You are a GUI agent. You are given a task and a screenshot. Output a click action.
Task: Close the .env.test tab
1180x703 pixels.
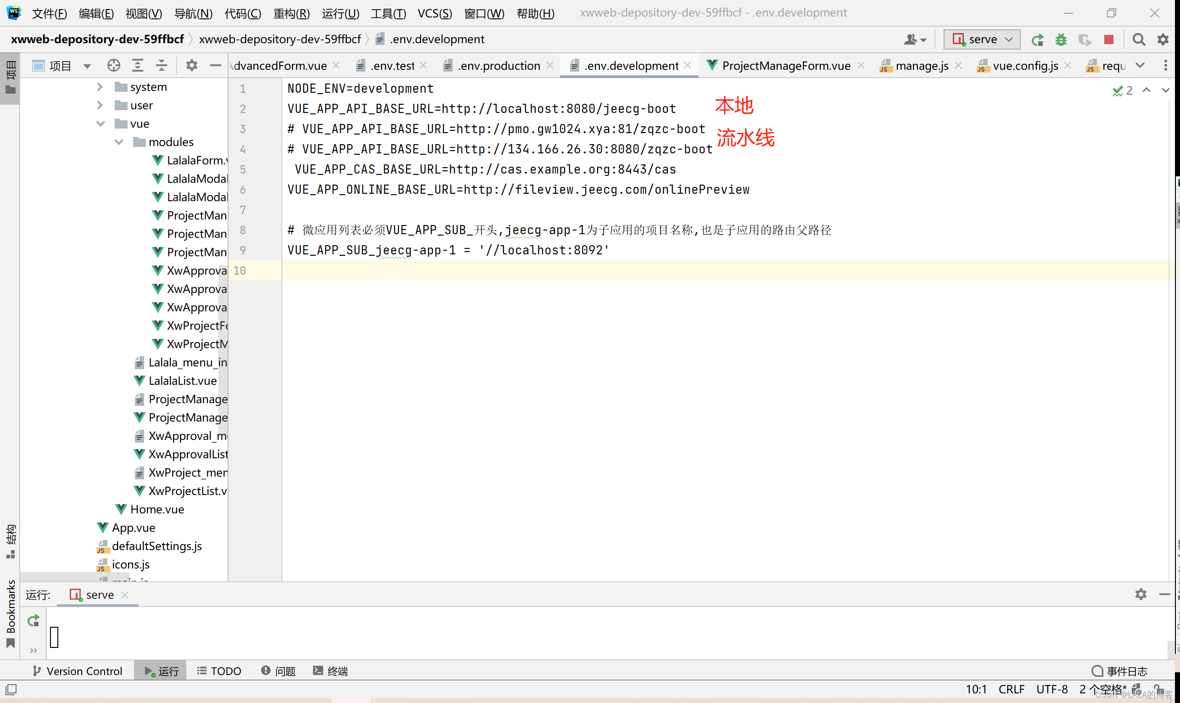coord(423,65)
